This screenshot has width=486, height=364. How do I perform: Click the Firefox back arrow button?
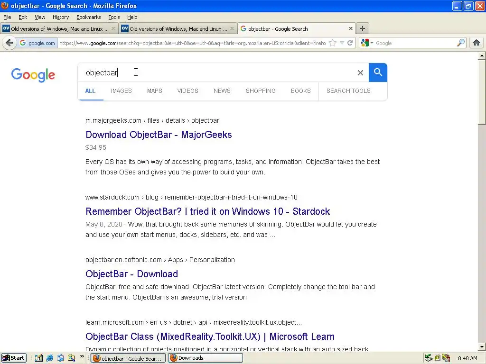pyautogui.click(x=9, y=43)
